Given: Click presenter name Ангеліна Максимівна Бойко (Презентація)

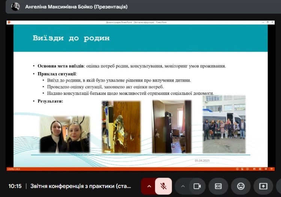Looking at the screenshot, I should 76,7.
